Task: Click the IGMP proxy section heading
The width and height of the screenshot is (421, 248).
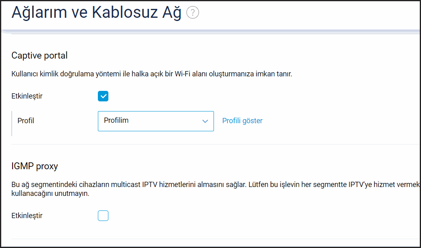Action: [35, 166]
